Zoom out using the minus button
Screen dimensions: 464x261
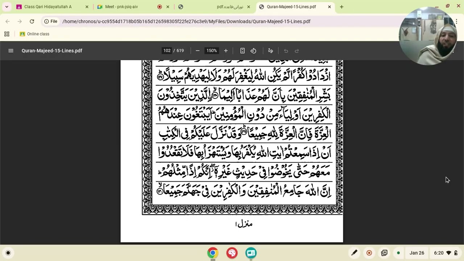[198, 51]
